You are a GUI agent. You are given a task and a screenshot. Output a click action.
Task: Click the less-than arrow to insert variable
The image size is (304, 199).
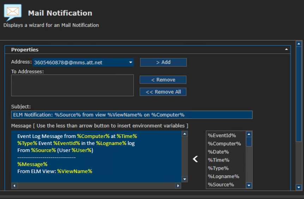click(195, 159)
